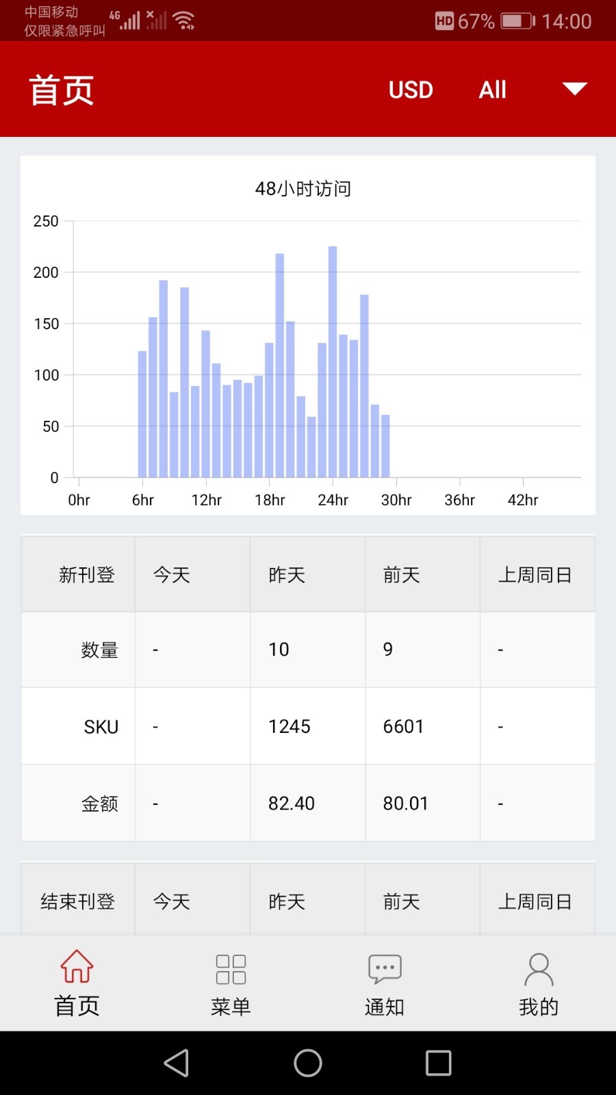
Task: Tap the Android back triangle
Action: (x=177, y=1063)
